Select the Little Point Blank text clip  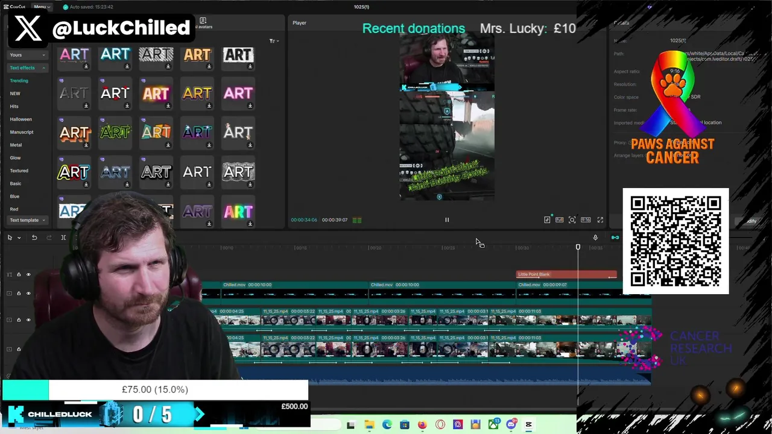[567, 274]
